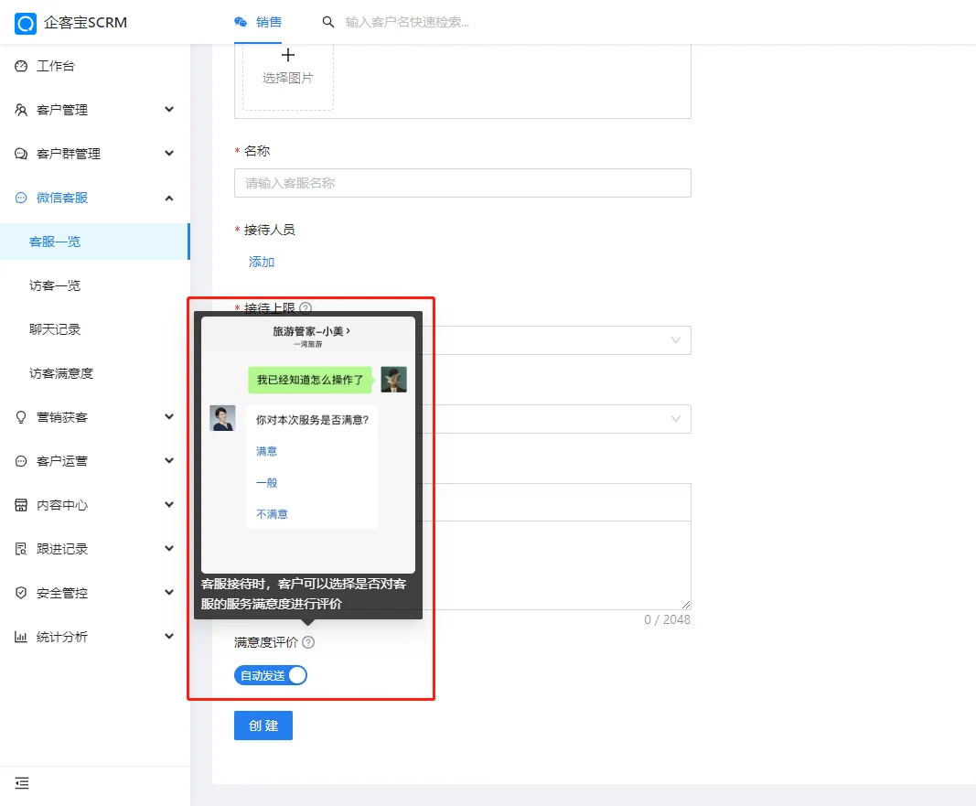Image resolution: width=976 pixels, height=806 pixels.
Task: Click the 客户运营 icon
Action: point(21,461)
